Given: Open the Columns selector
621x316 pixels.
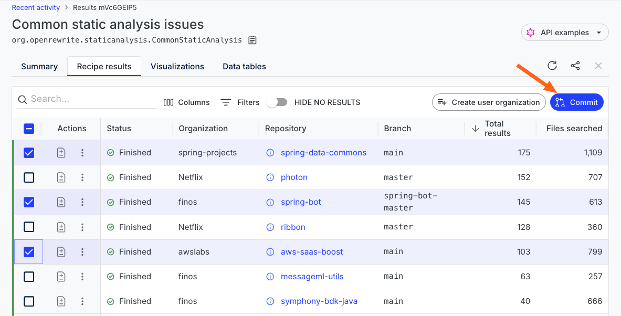Looking at the screenshot, I should click(x=186, y=102).
